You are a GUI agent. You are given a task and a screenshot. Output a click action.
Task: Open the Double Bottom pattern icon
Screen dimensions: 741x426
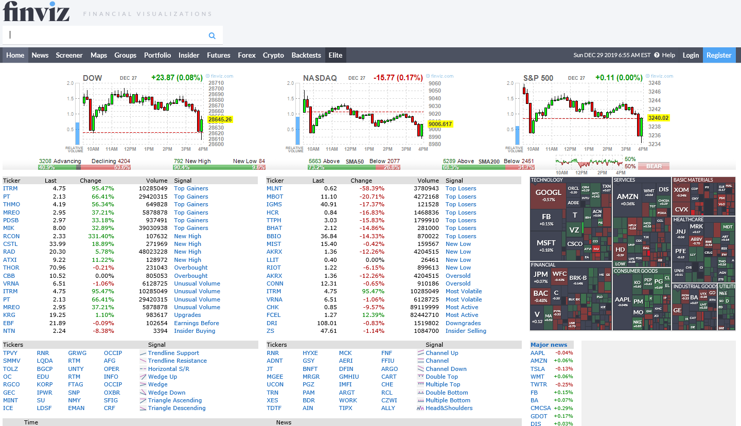point(421,393)
